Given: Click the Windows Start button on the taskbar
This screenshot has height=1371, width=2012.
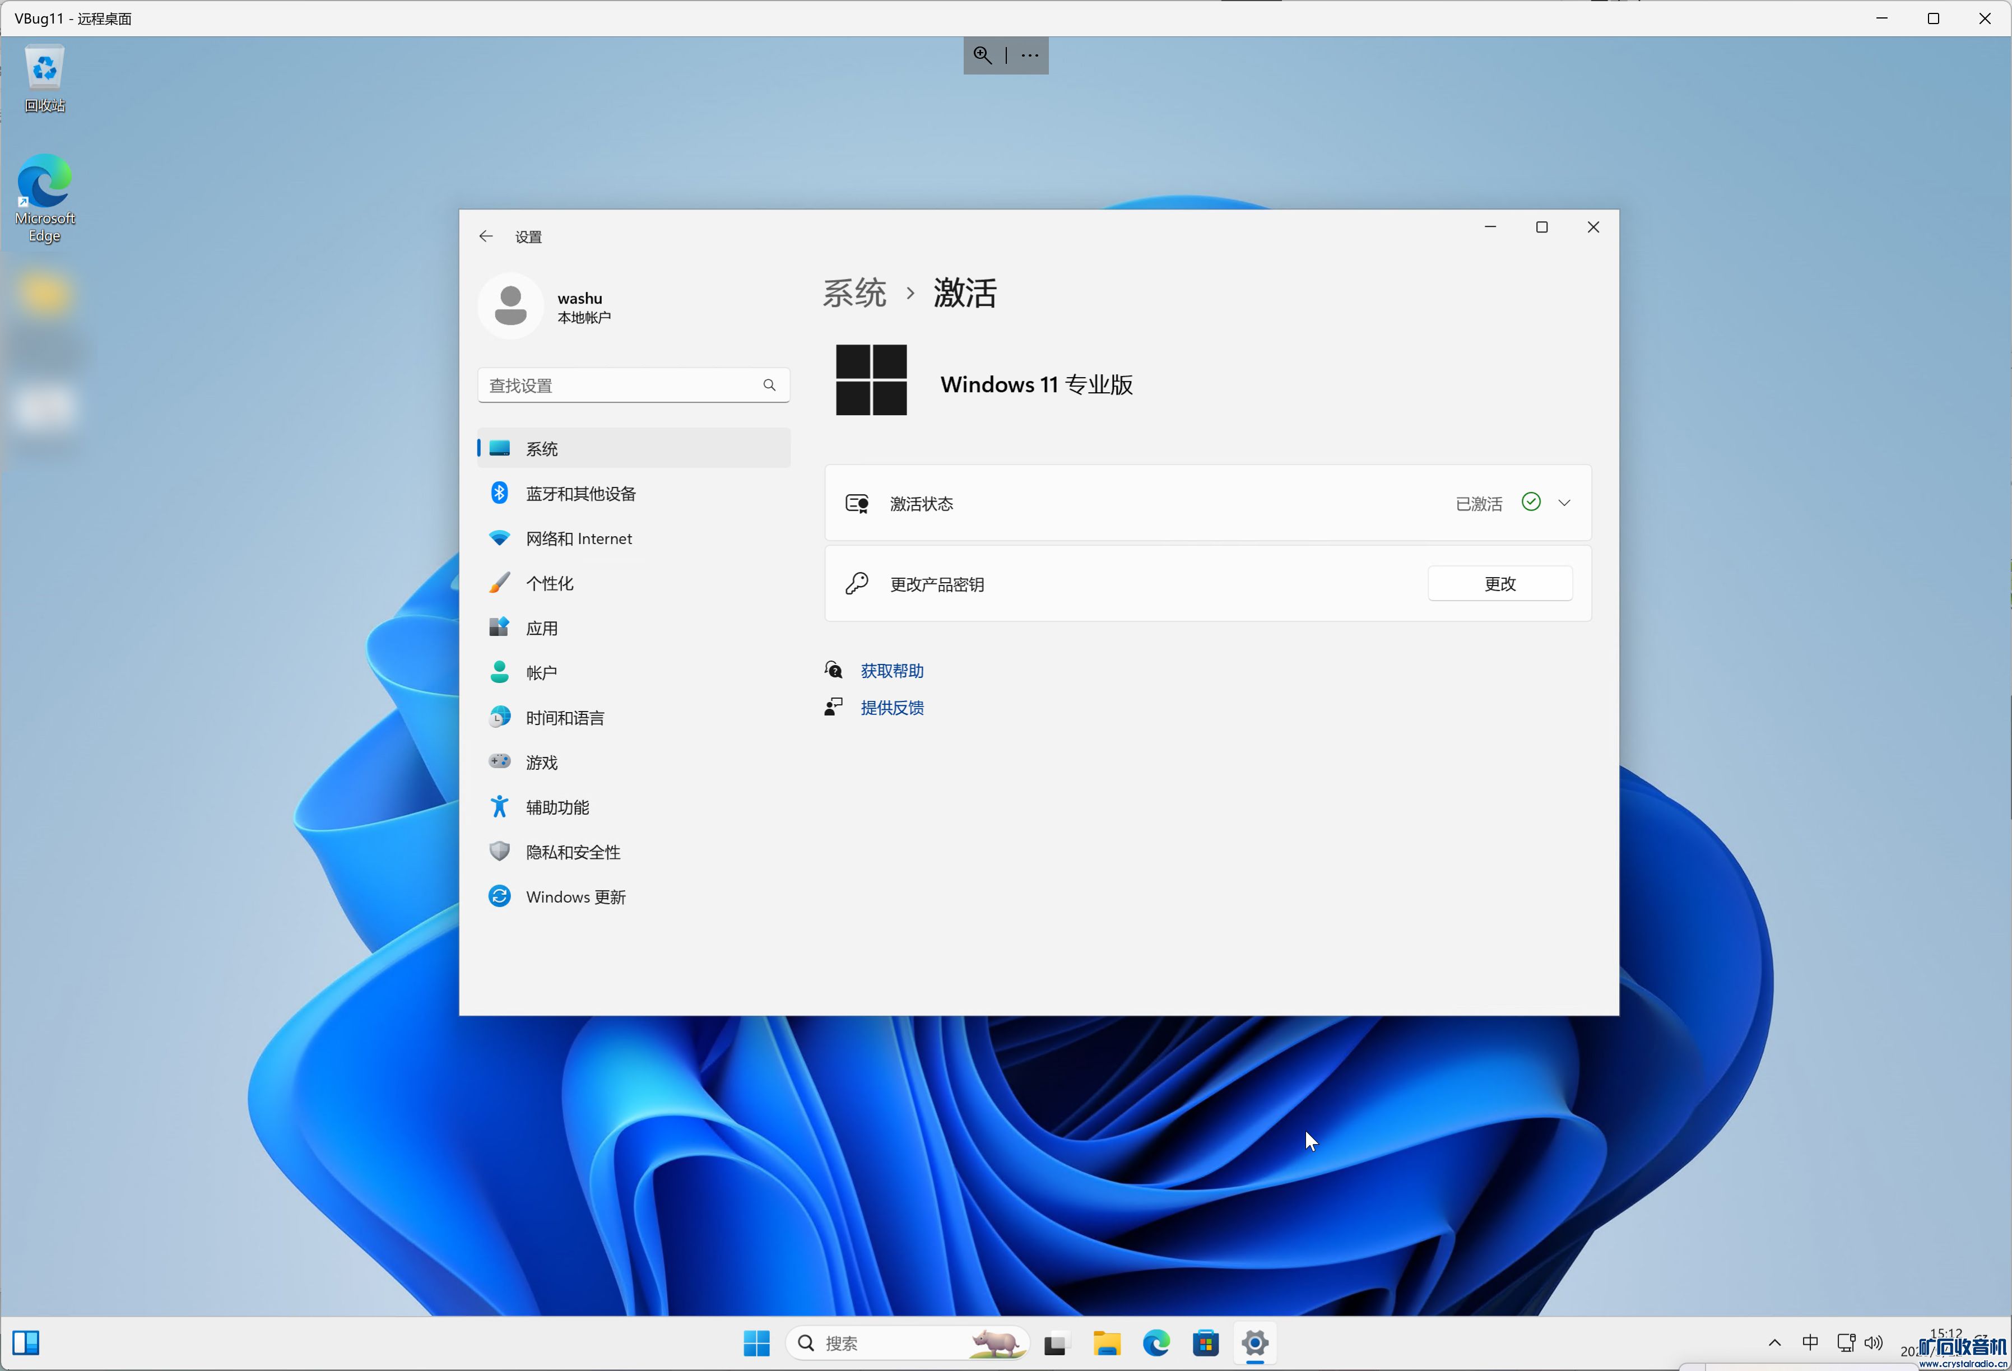Looking at the screenshot, I should (x=756, y=1342).
